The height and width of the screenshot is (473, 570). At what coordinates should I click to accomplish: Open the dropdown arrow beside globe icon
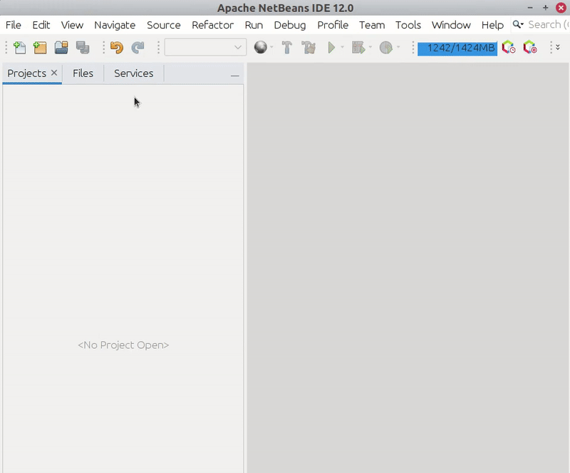click(x=271, y=47)
